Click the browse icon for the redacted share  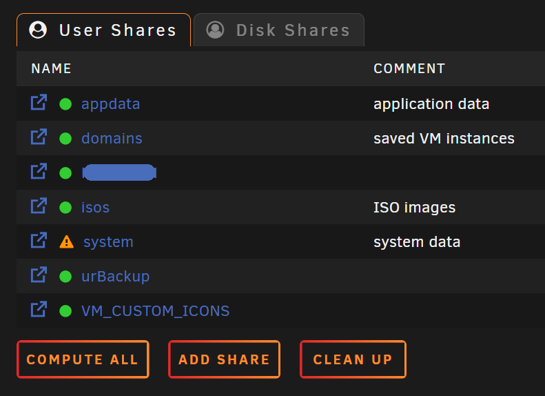pyautogui.click(x=39, y=171)
